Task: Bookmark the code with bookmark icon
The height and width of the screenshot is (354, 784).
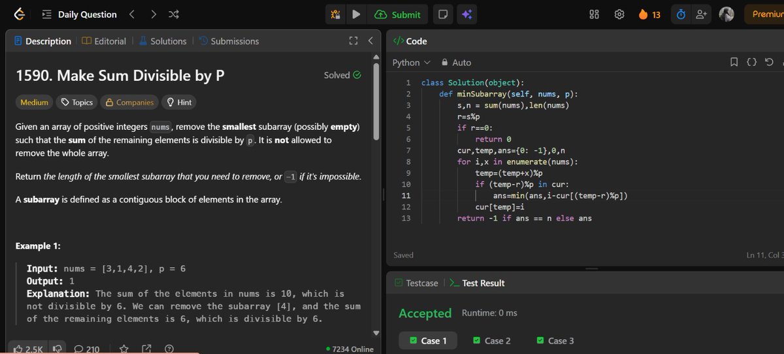Action: [x=734, y=63]
